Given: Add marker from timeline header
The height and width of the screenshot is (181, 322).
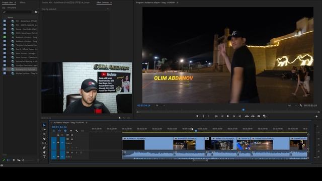Looking at the screenshot, I should click(71, 131).
